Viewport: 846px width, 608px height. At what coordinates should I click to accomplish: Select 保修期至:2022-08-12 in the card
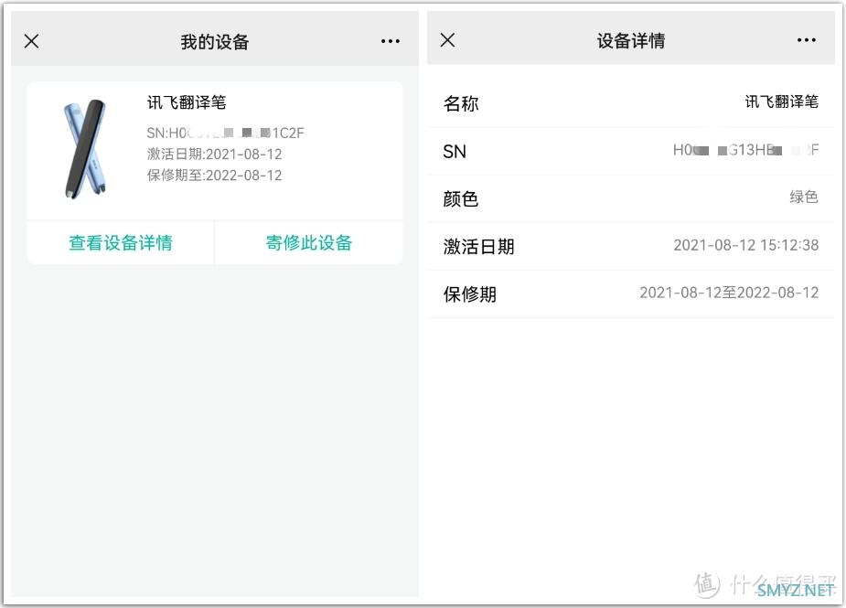point(214,176)
